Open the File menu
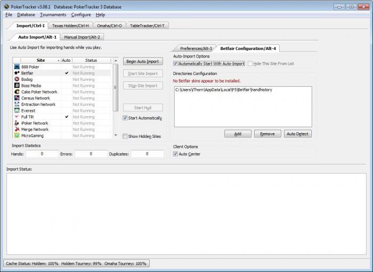The width and height of the screenshot is (373, 272). tap(9, 15)
